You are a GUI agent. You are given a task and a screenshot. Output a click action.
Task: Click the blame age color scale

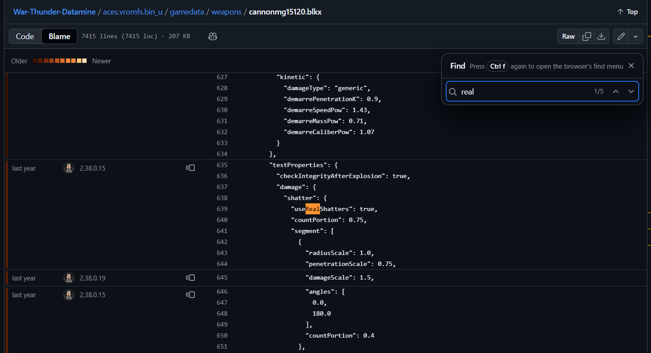[x=60, y=61]
